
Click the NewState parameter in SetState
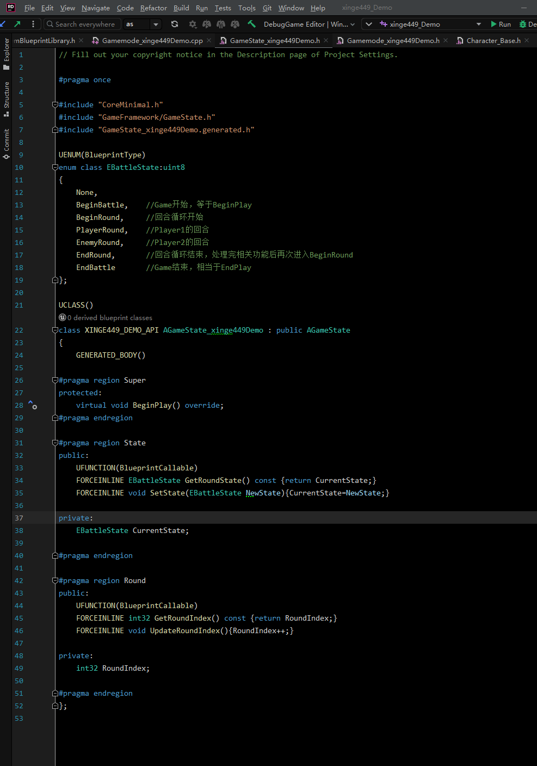point(263,493)
